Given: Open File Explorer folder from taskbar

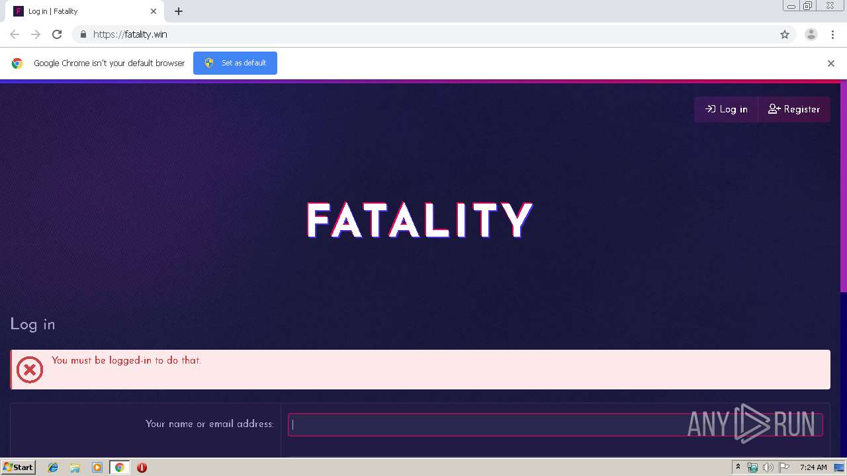Looking at the screenshot, I should click(75, 467).
